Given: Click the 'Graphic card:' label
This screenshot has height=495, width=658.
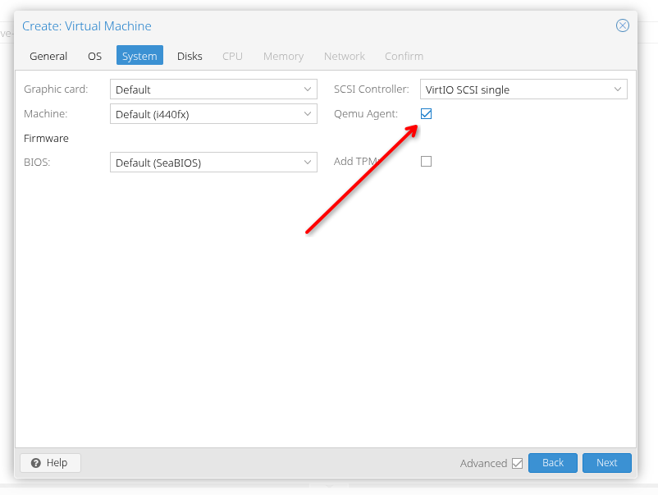Looking at the screenshot, I should [x=56, y=89].
